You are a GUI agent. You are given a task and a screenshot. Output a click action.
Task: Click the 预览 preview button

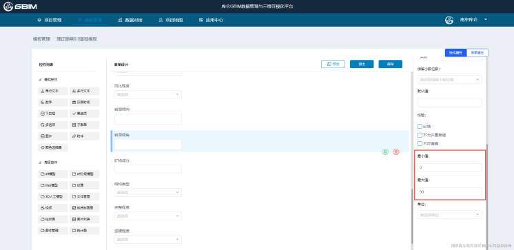[x=333, y=64]
